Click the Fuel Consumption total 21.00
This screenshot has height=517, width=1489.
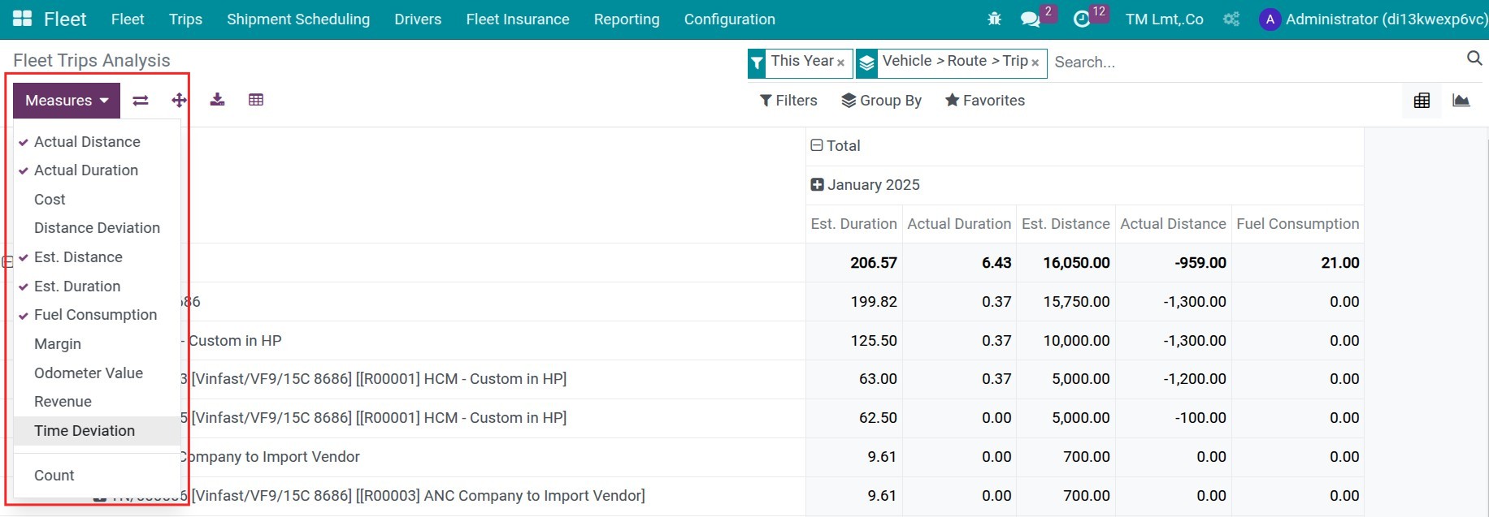1298,263
